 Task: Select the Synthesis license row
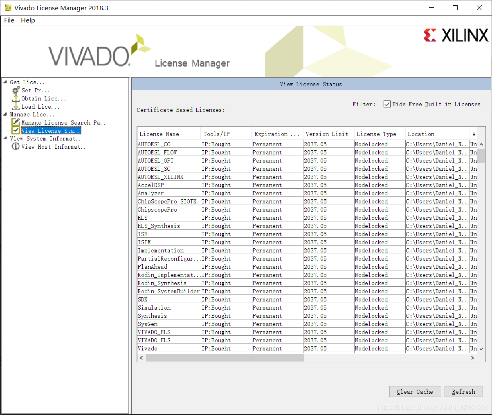pos(307,316)
